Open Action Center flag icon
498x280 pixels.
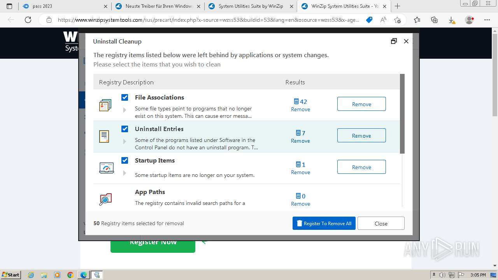tap(461, 275)
